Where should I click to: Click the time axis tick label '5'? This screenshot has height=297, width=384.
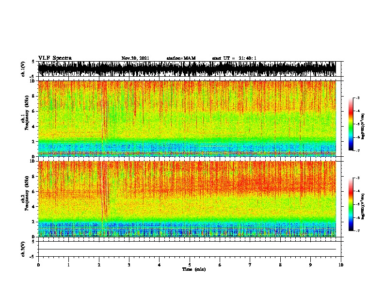pos(190,265)
